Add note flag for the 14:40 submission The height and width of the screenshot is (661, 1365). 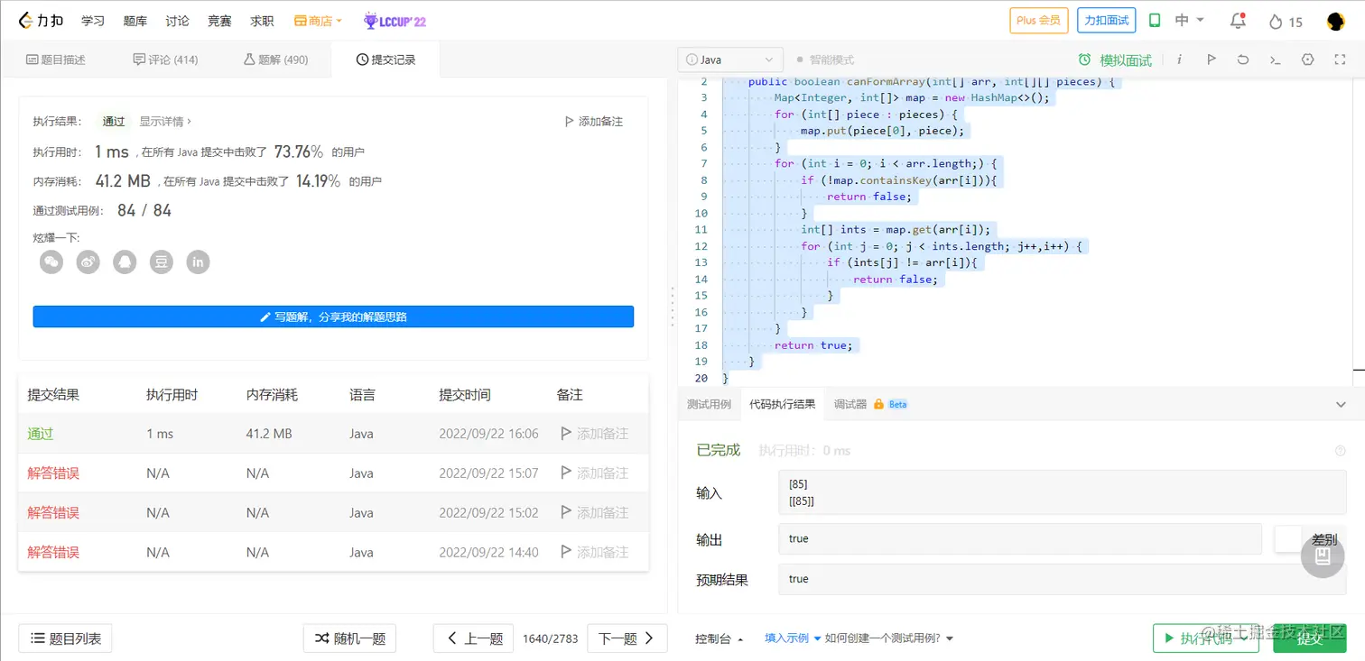(x=594, y=553)
